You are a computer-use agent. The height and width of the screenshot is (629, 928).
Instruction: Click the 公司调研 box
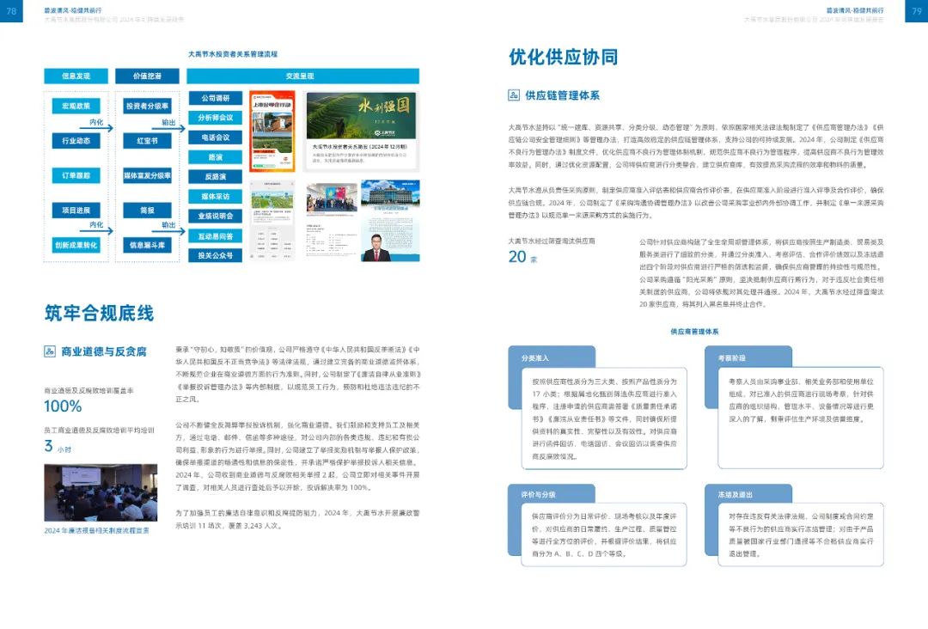coord(216,98)
